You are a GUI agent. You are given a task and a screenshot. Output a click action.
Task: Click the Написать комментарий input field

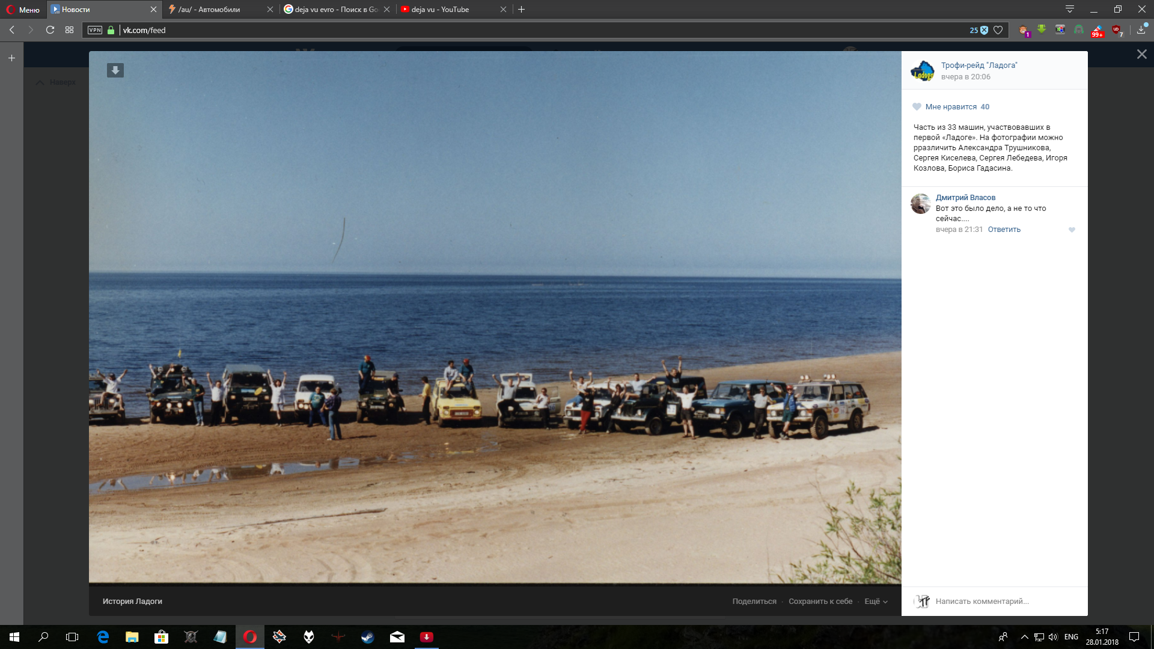pyautogui.click(x=998, y=602)
